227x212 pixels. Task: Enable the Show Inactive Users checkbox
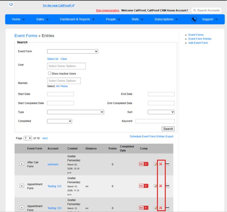click(x=50, y=73)
